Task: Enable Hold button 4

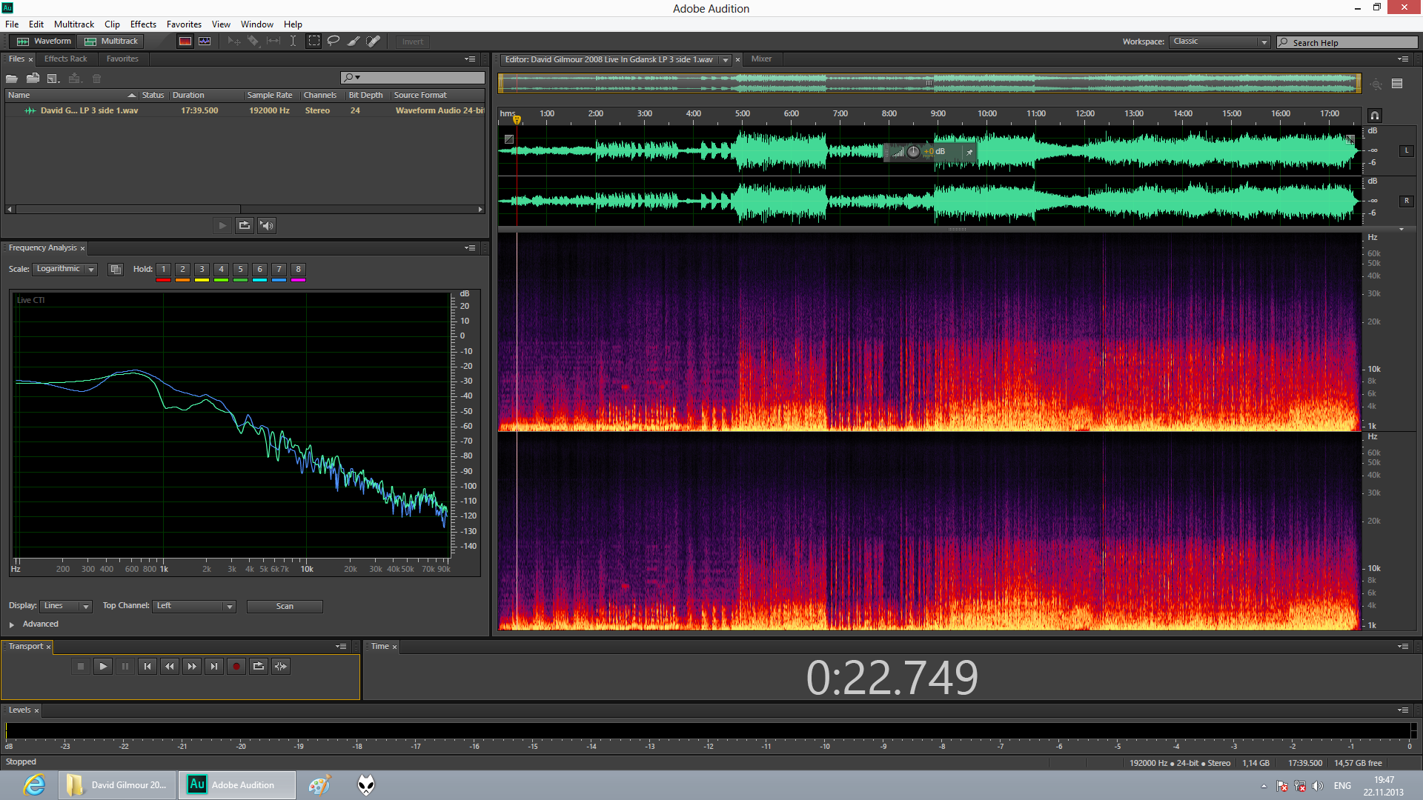Action: tap(222, 270)
